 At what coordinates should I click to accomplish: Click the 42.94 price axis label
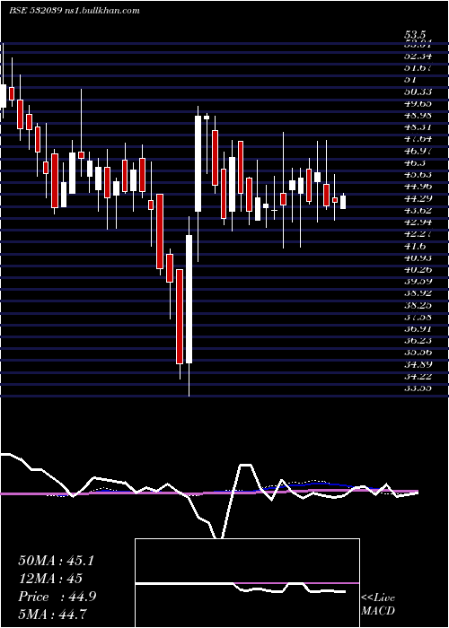[x=418, y=222]
